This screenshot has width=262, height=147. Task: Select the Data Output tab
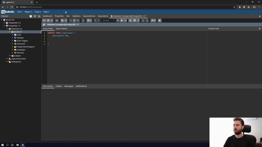click(47, 86)
